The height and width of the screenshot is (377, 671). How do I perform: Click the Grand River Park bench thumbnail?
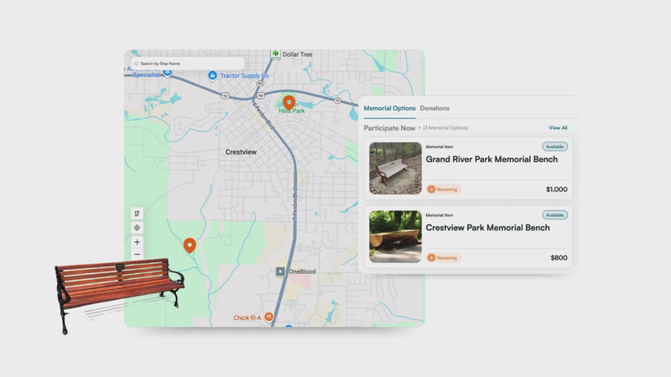pos(395,168)
